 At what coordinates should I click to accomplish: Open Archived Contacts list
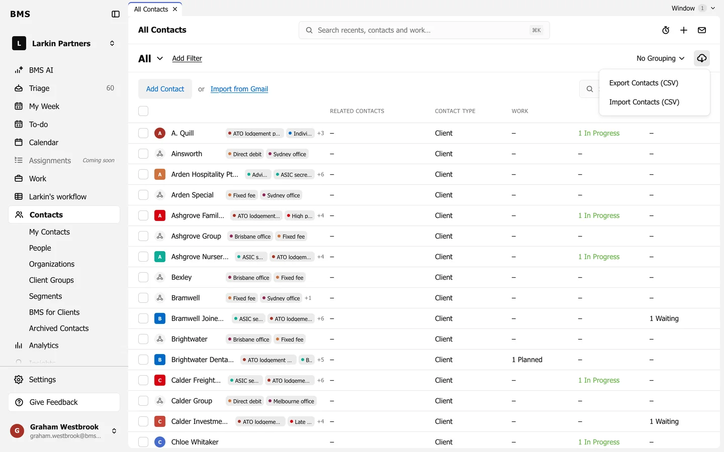59,328
